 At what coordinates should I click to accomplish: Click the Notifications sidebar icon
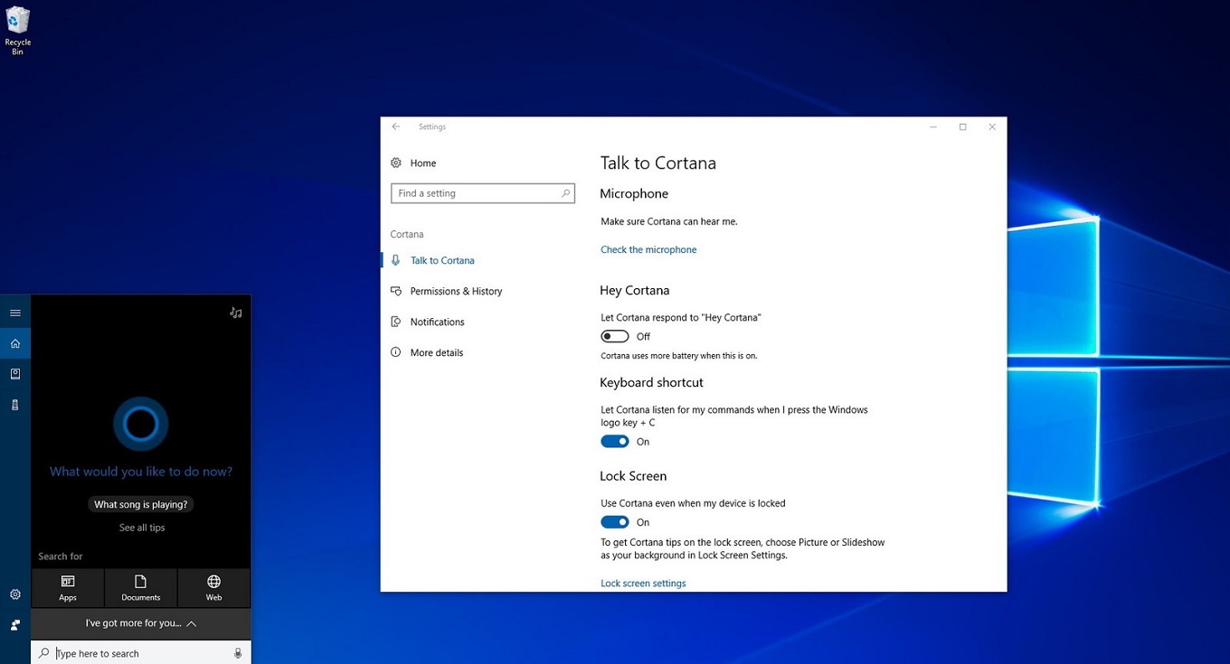396,322
